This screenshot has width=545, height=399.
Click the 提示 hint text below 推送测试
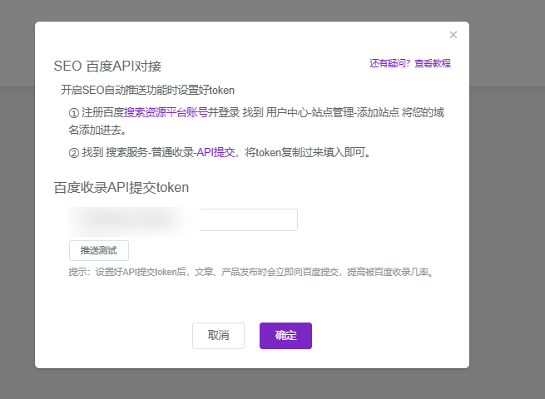pos(251,272)
